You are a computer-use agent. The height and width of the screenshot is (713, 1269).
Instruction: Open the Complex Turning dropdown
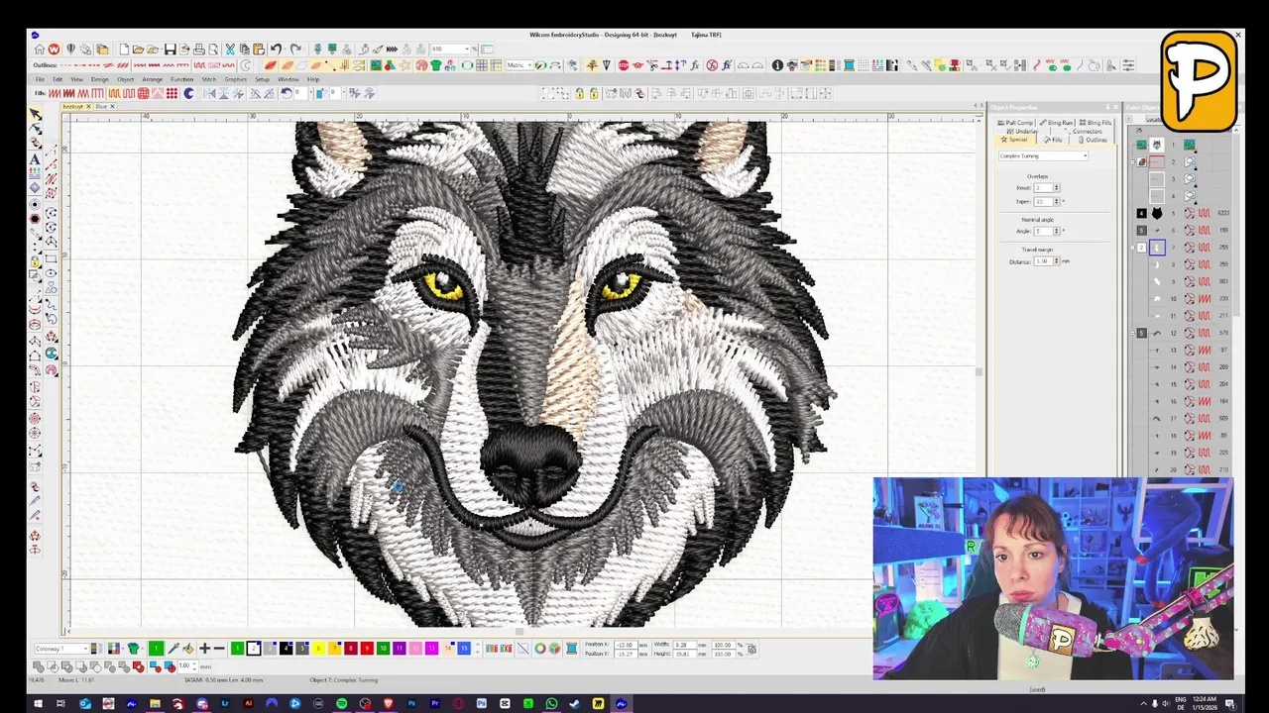(1043, 155)
